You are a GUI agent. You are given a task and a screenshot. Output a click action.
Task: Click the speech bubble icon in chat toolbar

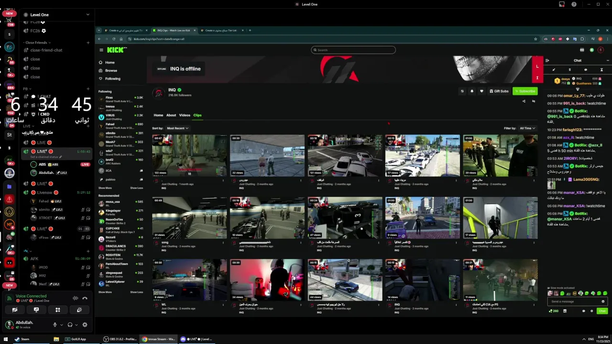[x=586, y=70]
